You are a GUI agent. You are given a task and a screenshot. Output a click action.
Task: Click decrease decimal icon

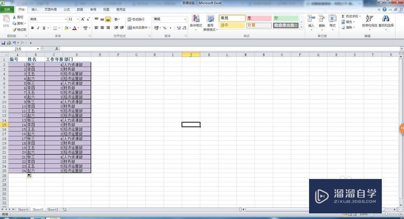point(185,28)
